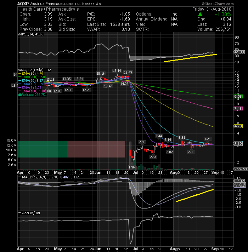248x252 pixels.
Task: Click the Open value 3.09
Action: [x=48, y=14]
